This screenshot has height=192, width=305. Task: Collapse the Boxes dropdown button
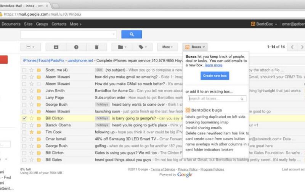coord(195,47)
